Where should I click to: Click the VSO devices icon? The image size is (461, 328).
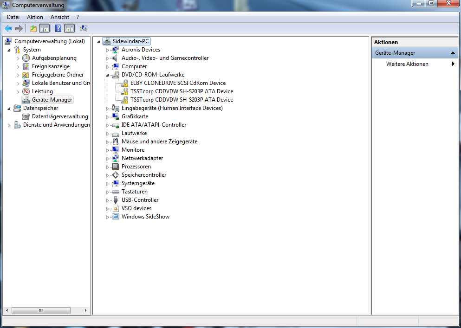116,208
